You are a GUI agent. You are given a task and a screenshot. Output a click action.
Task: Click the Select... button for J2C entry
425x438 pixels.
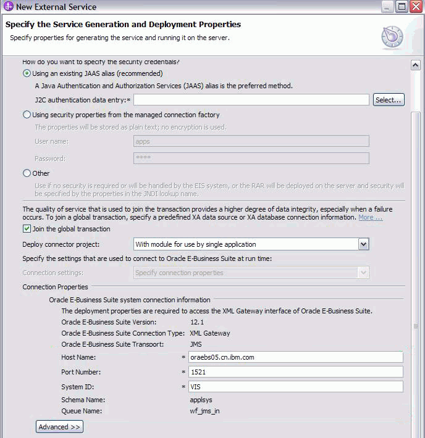389,100
